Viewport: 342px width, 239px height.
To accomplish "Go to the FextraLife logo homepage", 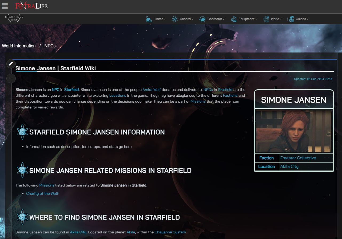I will [31, 6].
